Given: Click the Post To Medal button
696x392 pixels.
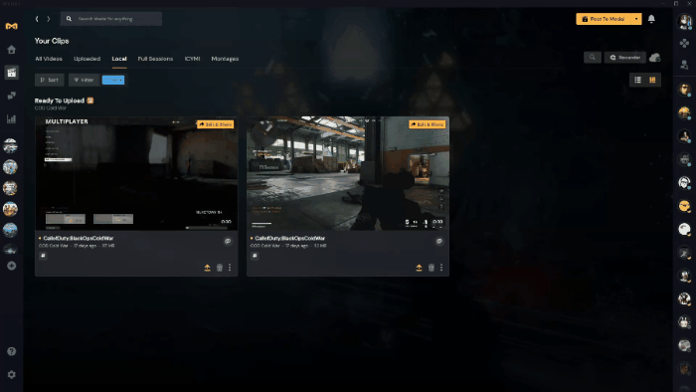Looking at the screenshot, I should pos(604,19).
